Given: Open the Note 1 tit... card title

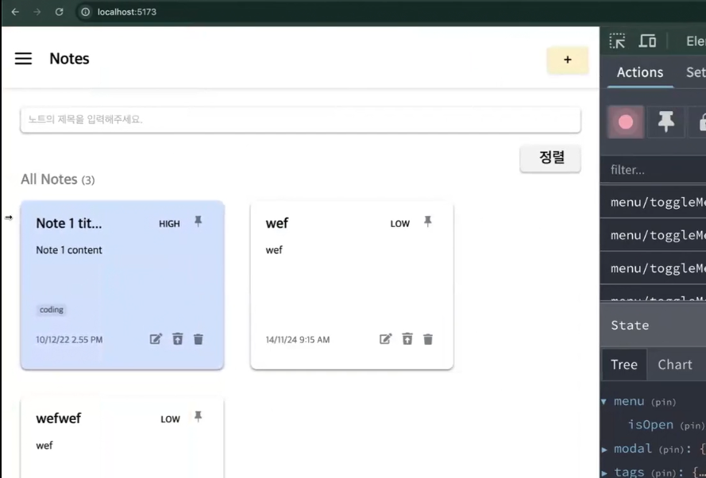Looking at the screenshot, I should click(69, 223).
